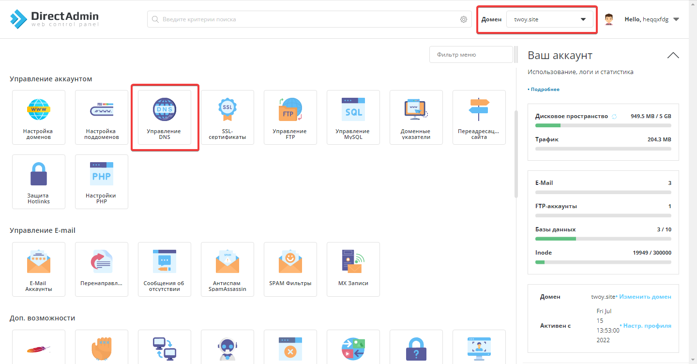Open the two-computers sync tile
The width and height of the screenshot is (697, 364).
pyautogui.click(x=165, y=347)
